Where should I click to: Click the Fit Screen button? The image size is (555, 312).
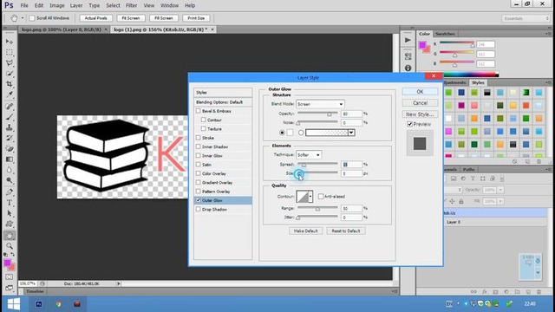tap(131, 18)
